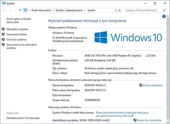Screen dimensions: 170x124
Task: Click the forward navigation arrow
Action: pyautogui.click(x=10, y=10)
